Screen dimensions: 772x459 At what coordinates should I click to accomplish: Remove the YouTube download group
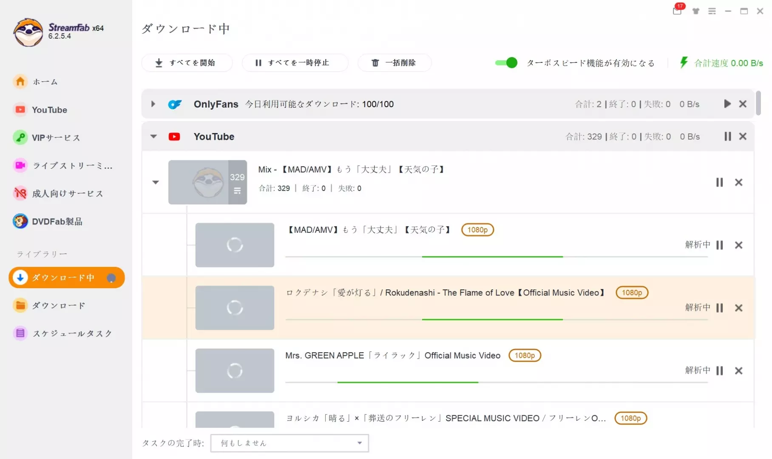pyautogui.click(x=743, y=136)
